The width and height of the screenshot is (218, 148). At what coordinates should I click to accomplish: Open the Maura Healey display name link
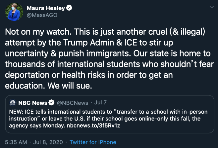click(46, 8)
